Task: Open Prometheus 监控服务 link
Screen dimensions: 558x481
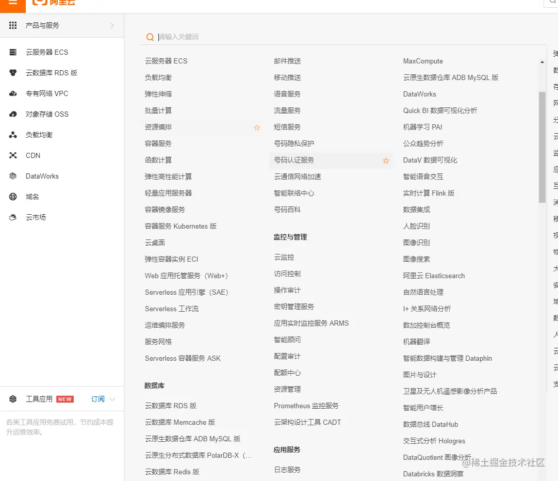Action: [306, 406]
